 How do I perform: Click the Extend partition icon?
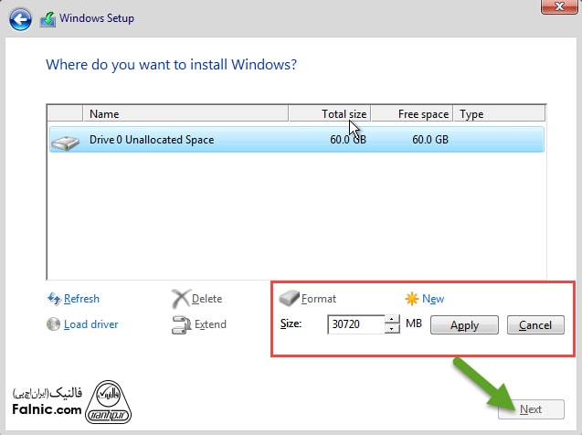click(180, 324)
